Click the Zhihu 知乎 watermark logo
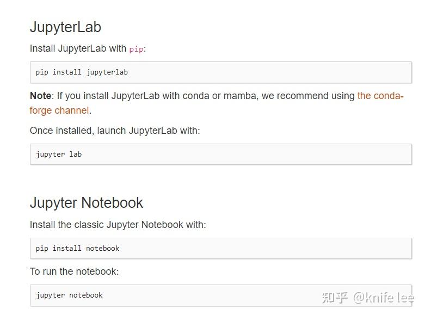The height and width of the screenshot is (315, 425). click(x=335, y=298)
